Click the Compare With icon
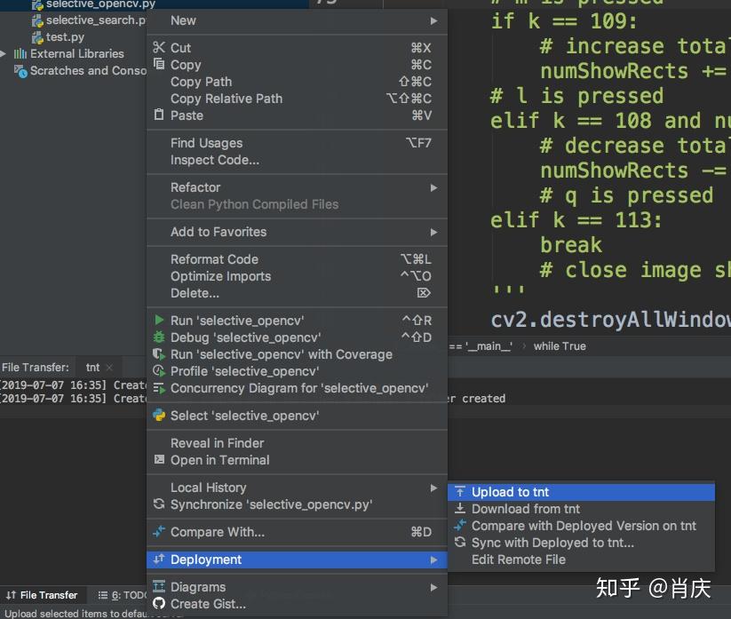This screenshot has width=731, height=619. [159, 531]
